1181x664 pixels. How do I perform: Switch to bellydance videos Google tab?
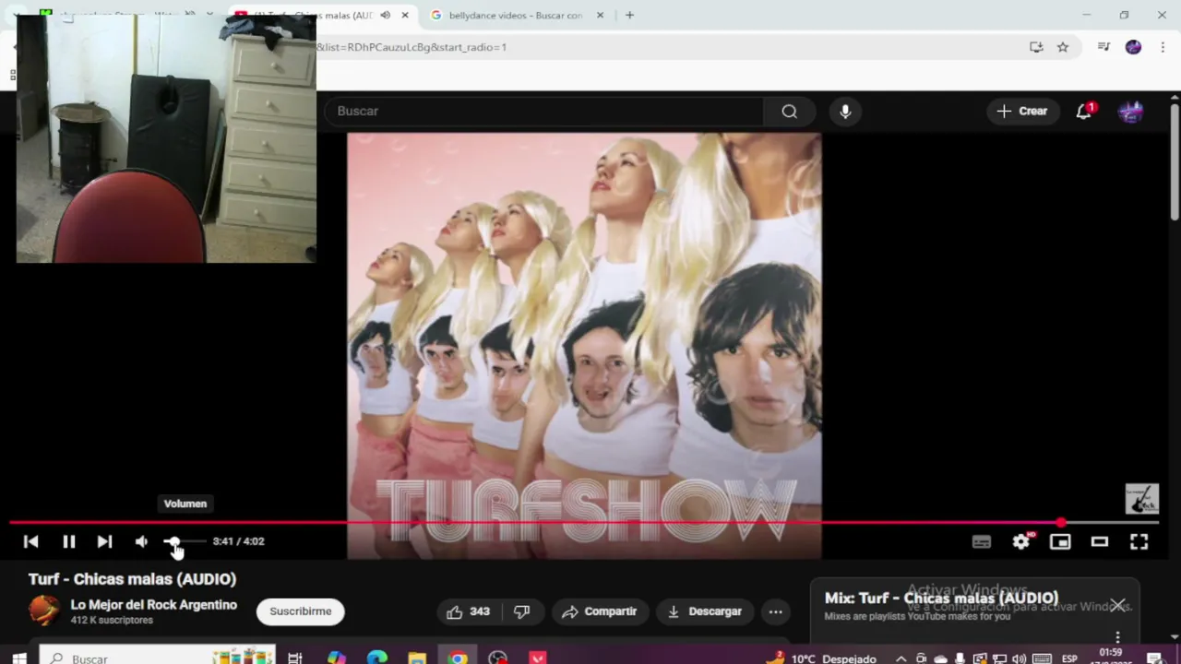point(515,15)
